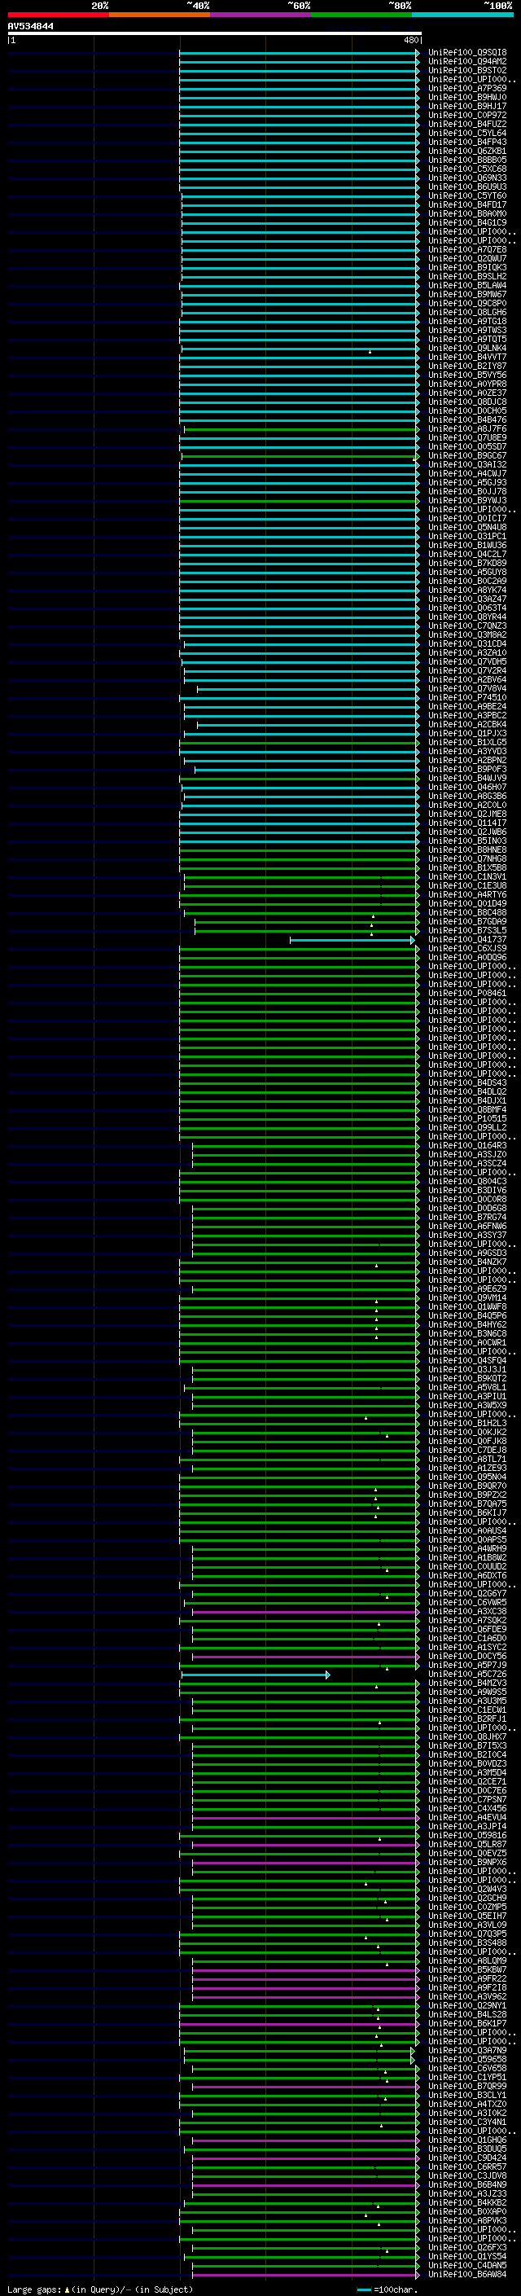Select hit UniRef100_C4DAW5
Screen dimensions: 521x2296
[467, 2266]
